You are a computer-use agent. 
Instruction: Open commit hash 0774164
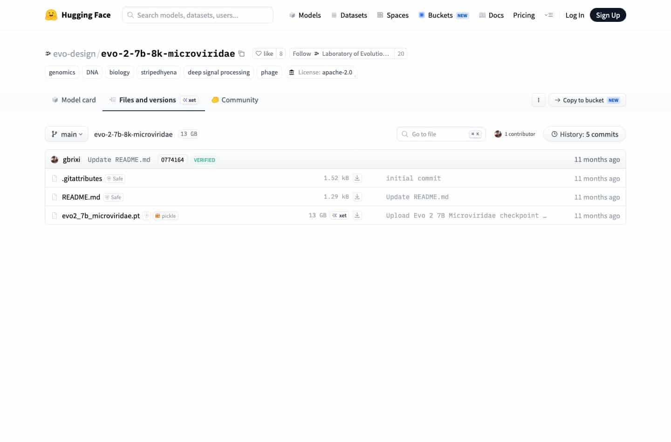(x=172, y=160)
